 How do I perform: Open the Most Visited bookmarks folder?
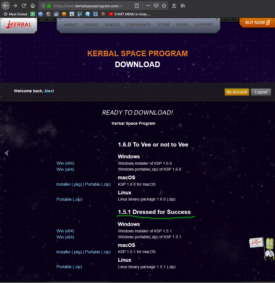pyautogui.click(x=15, y=14)
